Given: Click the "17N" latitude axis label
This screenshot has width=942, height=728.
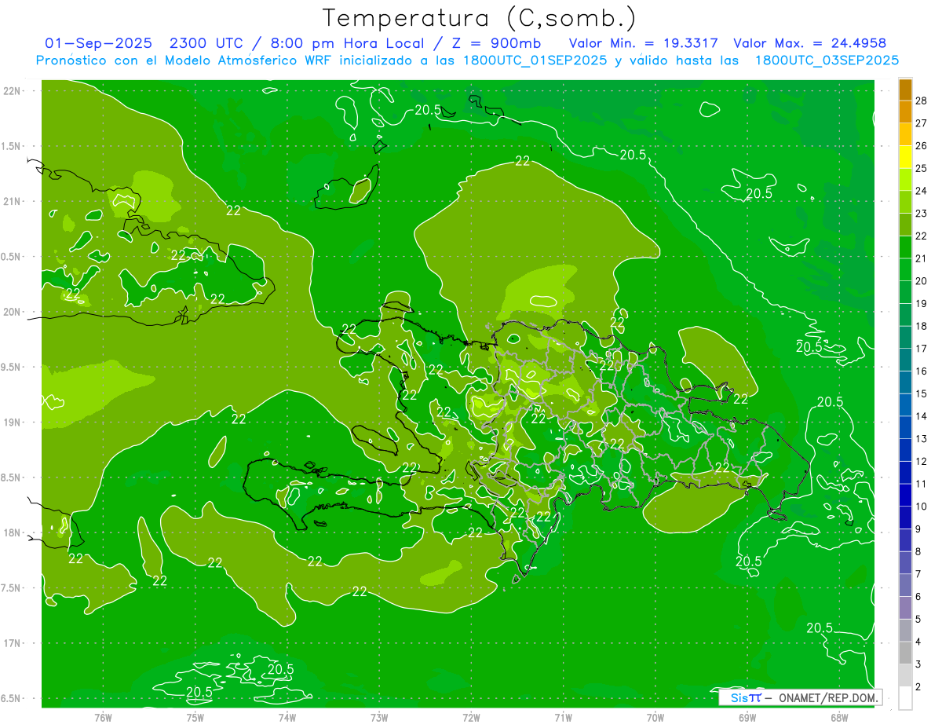Looking at the screenshot, I should coord(13,643).
